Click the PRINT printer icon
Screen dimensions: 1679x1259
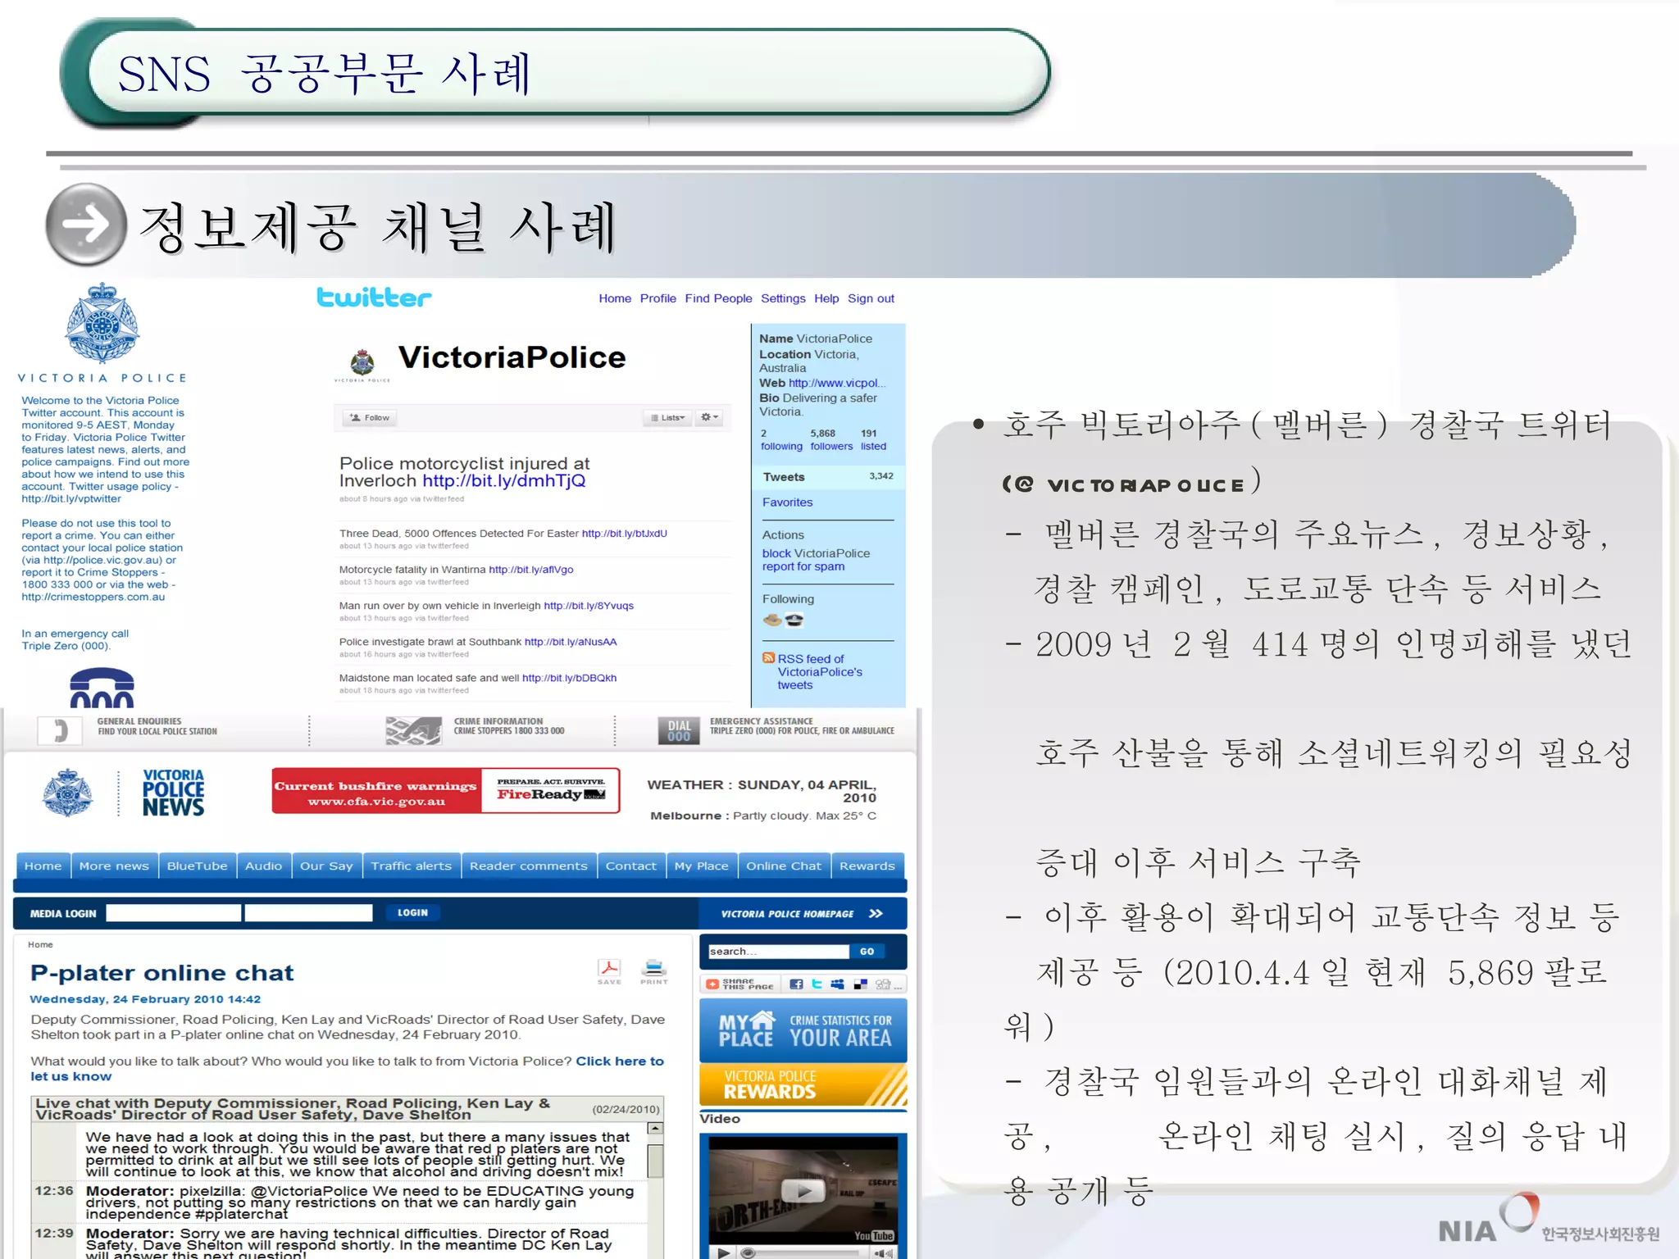[x=653, y=971]
